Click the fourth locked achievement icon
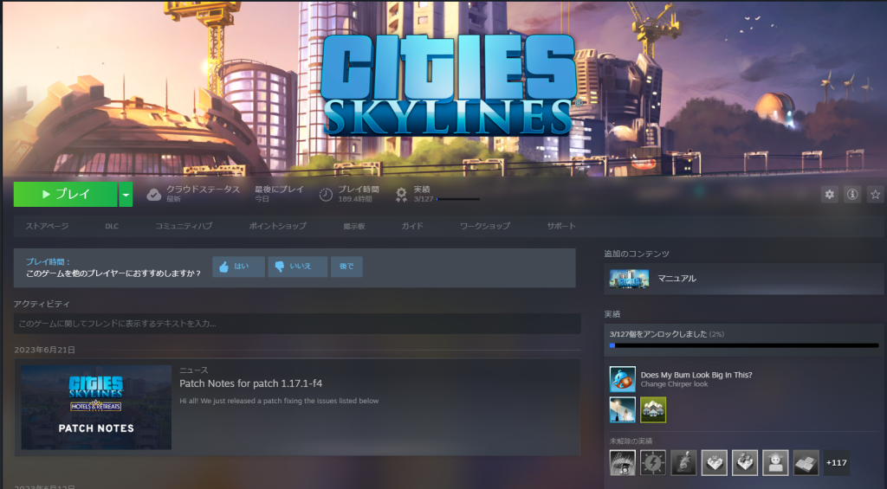The image size is (887, 489). point(714,462)
